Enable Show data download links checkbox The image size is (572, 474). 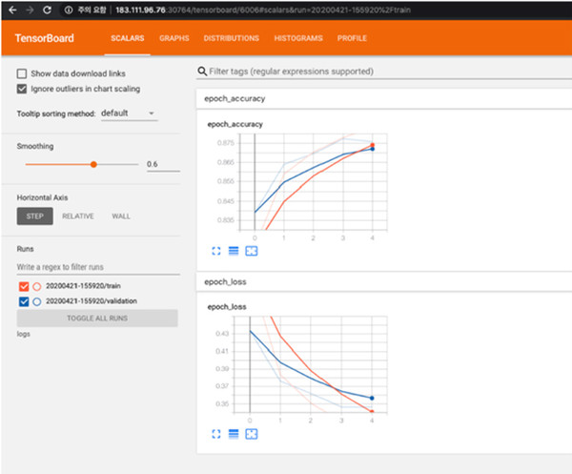pos(23,73)
